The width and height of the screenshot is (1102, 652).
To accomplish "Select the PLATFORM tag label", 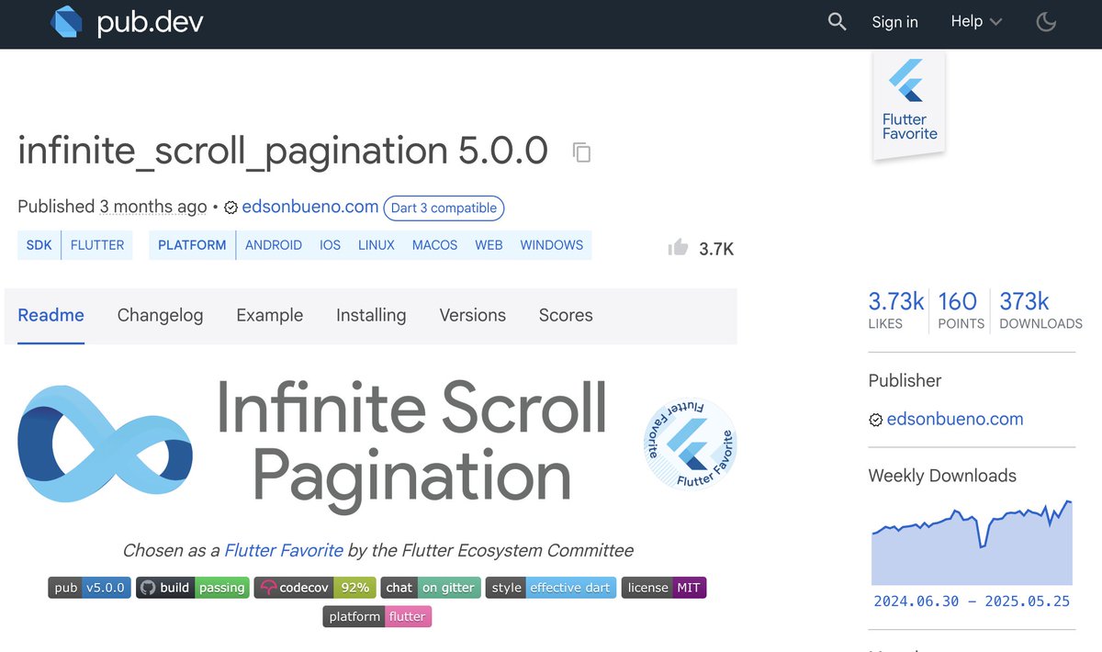I will [192, 245].
